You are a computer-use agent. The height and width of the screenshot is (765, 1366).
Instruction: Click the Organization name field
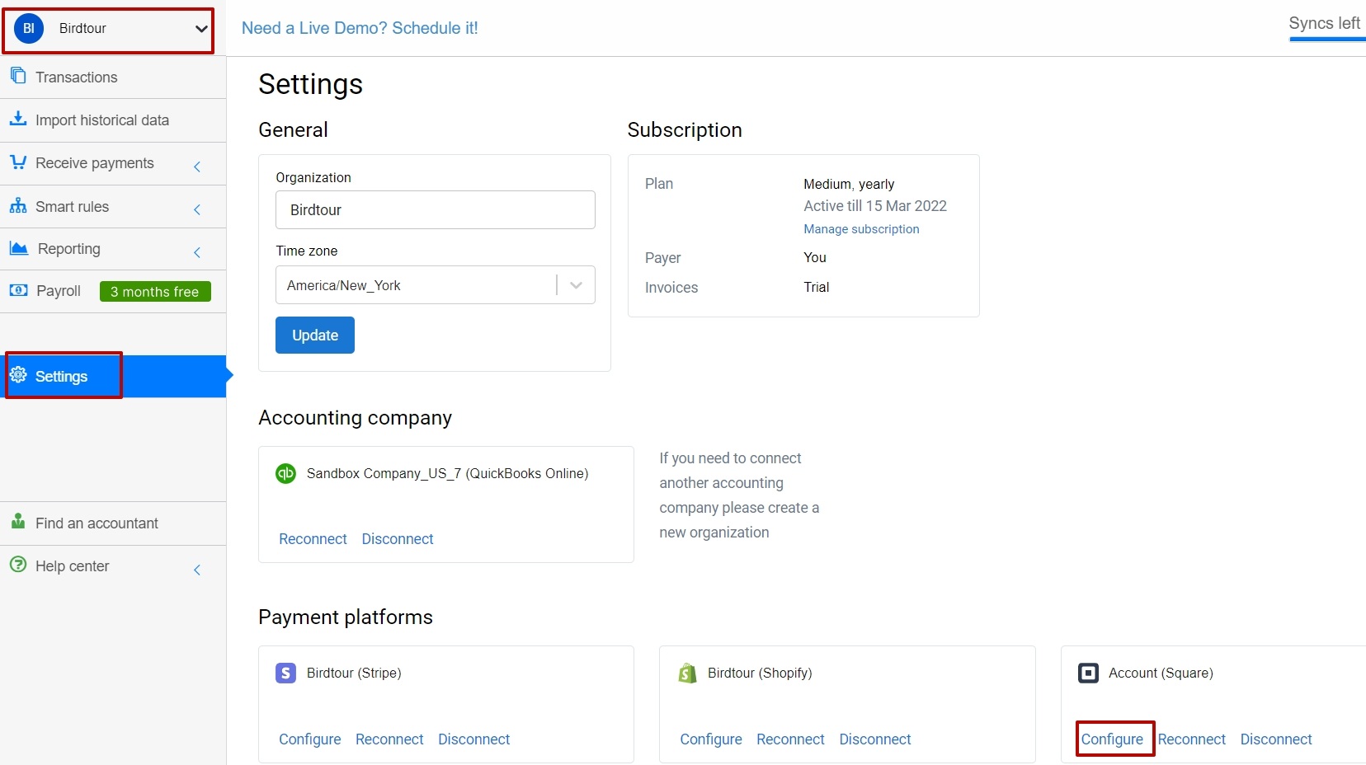436,209
